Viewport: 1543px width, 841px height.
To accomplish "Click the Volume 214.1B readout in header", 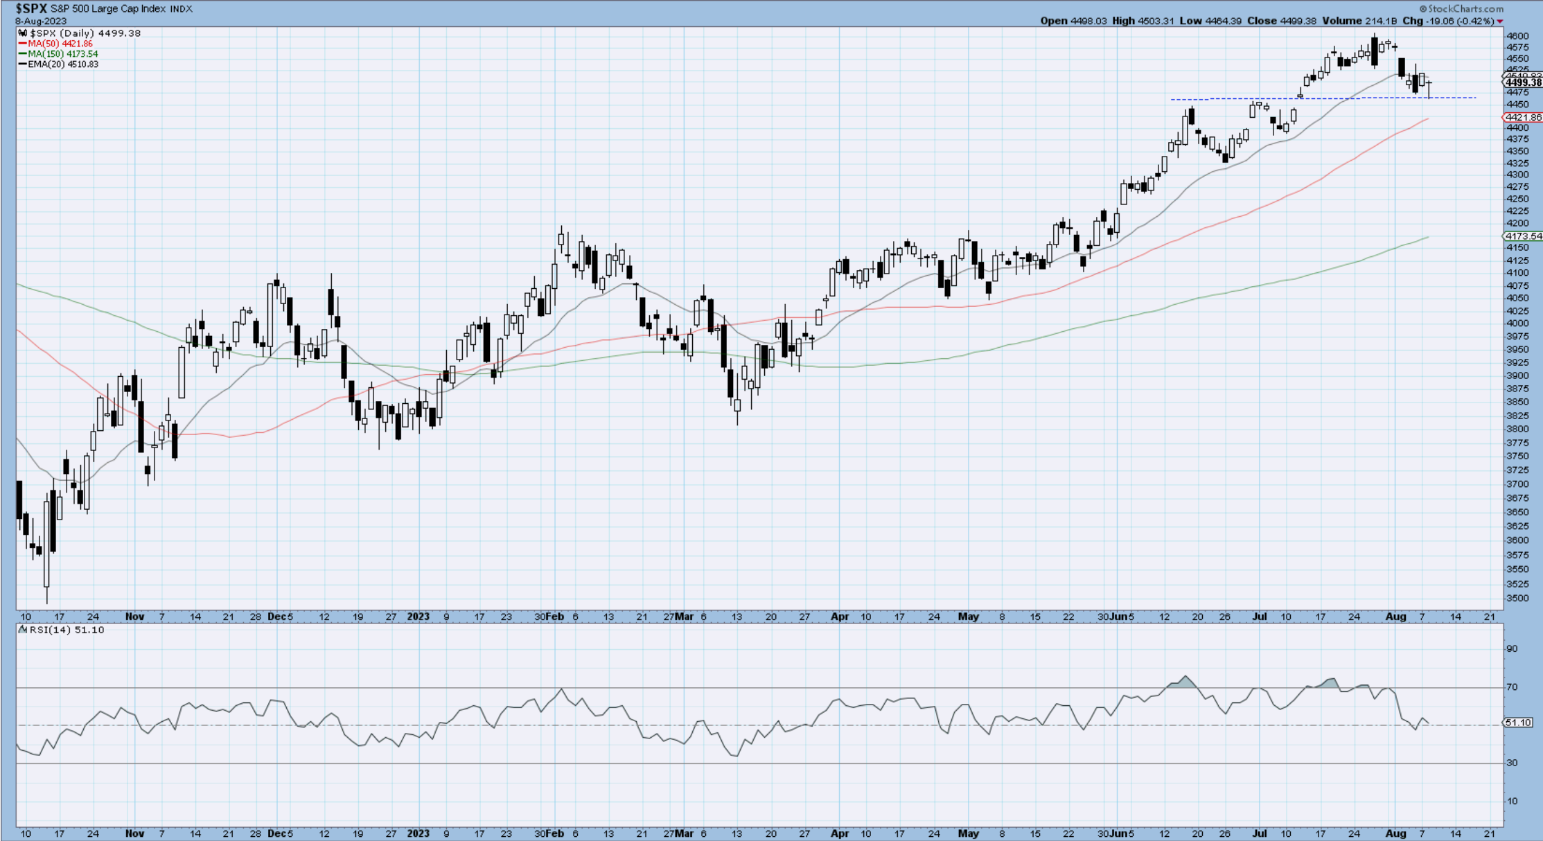I will [x=1359, y=21].
